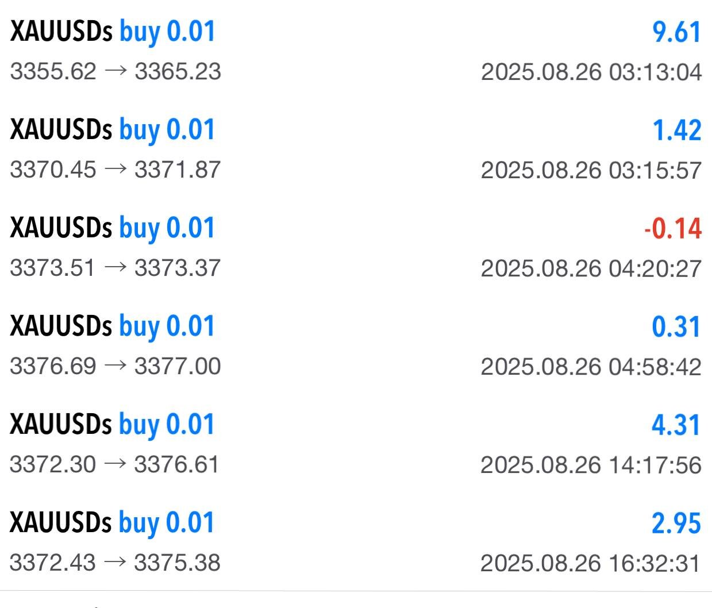This screenshot has width=712, height=608.
Task: Open the trade with 9.61 profit
Action: pos(676,32)
